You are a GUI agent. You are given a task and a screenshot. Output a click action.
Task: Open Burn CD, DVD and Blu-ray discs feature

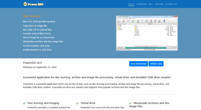[39, 21]
